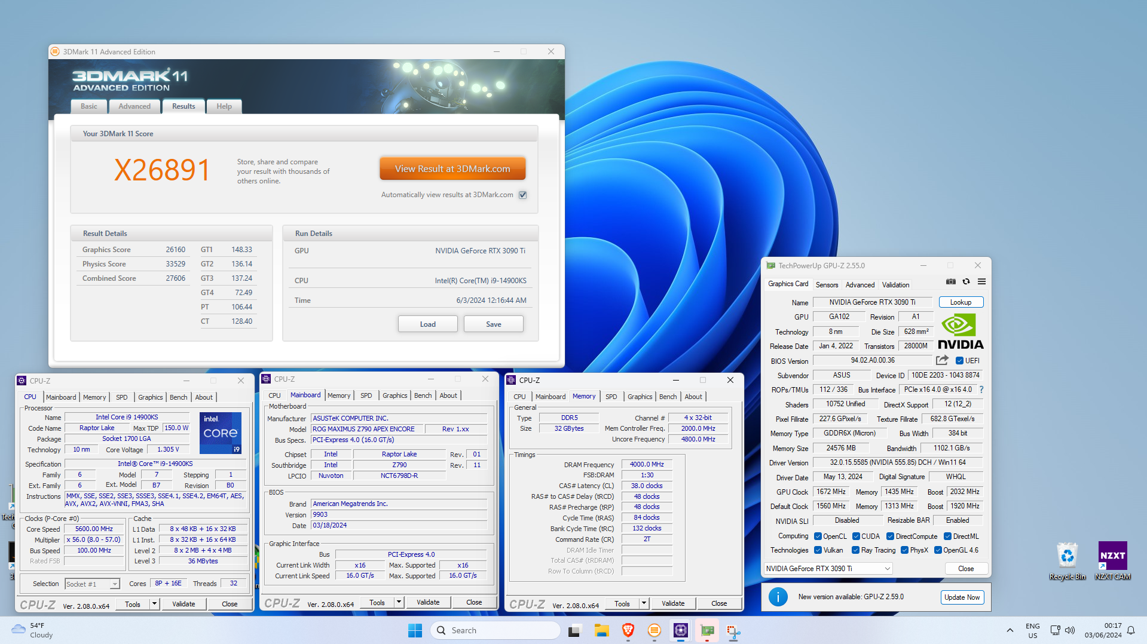Open the NZXT CAM desktop shortcut
This screenshot has height=644, width=1147.
1112,561
